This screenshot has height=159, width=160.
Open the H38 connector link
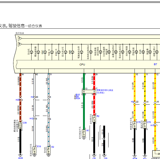pyautogui.click(x=18, y=100)
